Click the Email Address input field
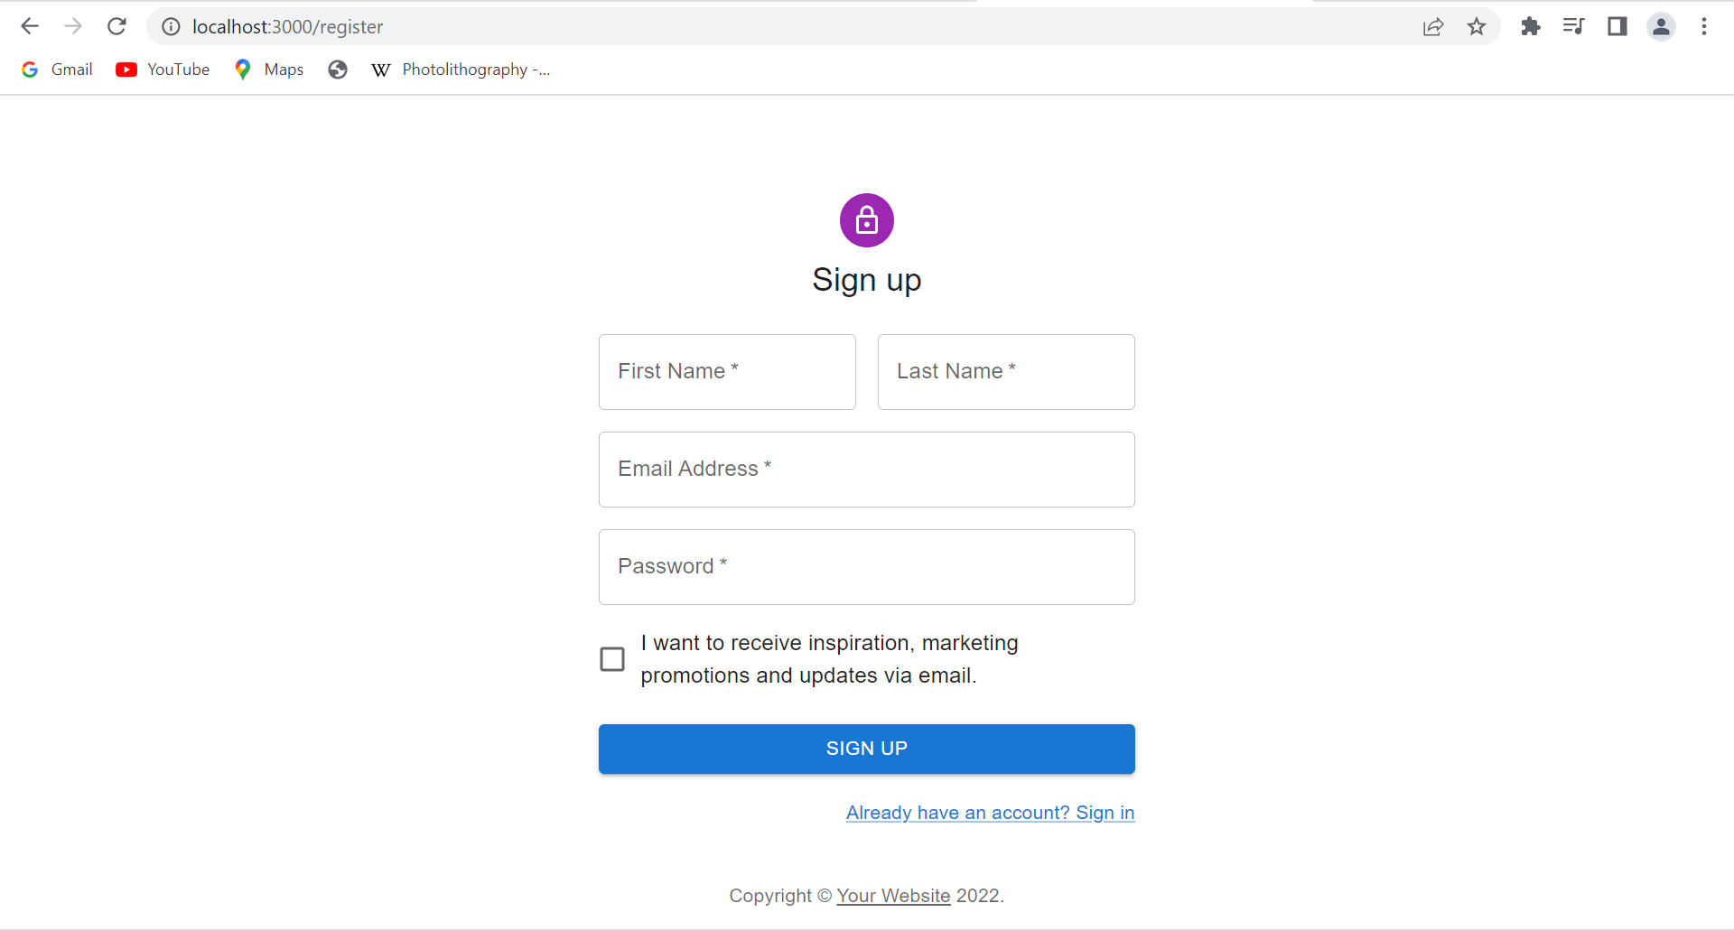 coord(866,469)
